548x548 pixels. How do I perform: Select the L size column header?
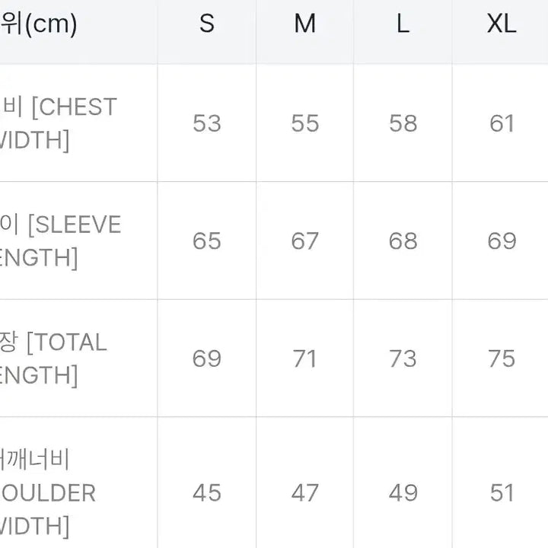click(403, 24)
